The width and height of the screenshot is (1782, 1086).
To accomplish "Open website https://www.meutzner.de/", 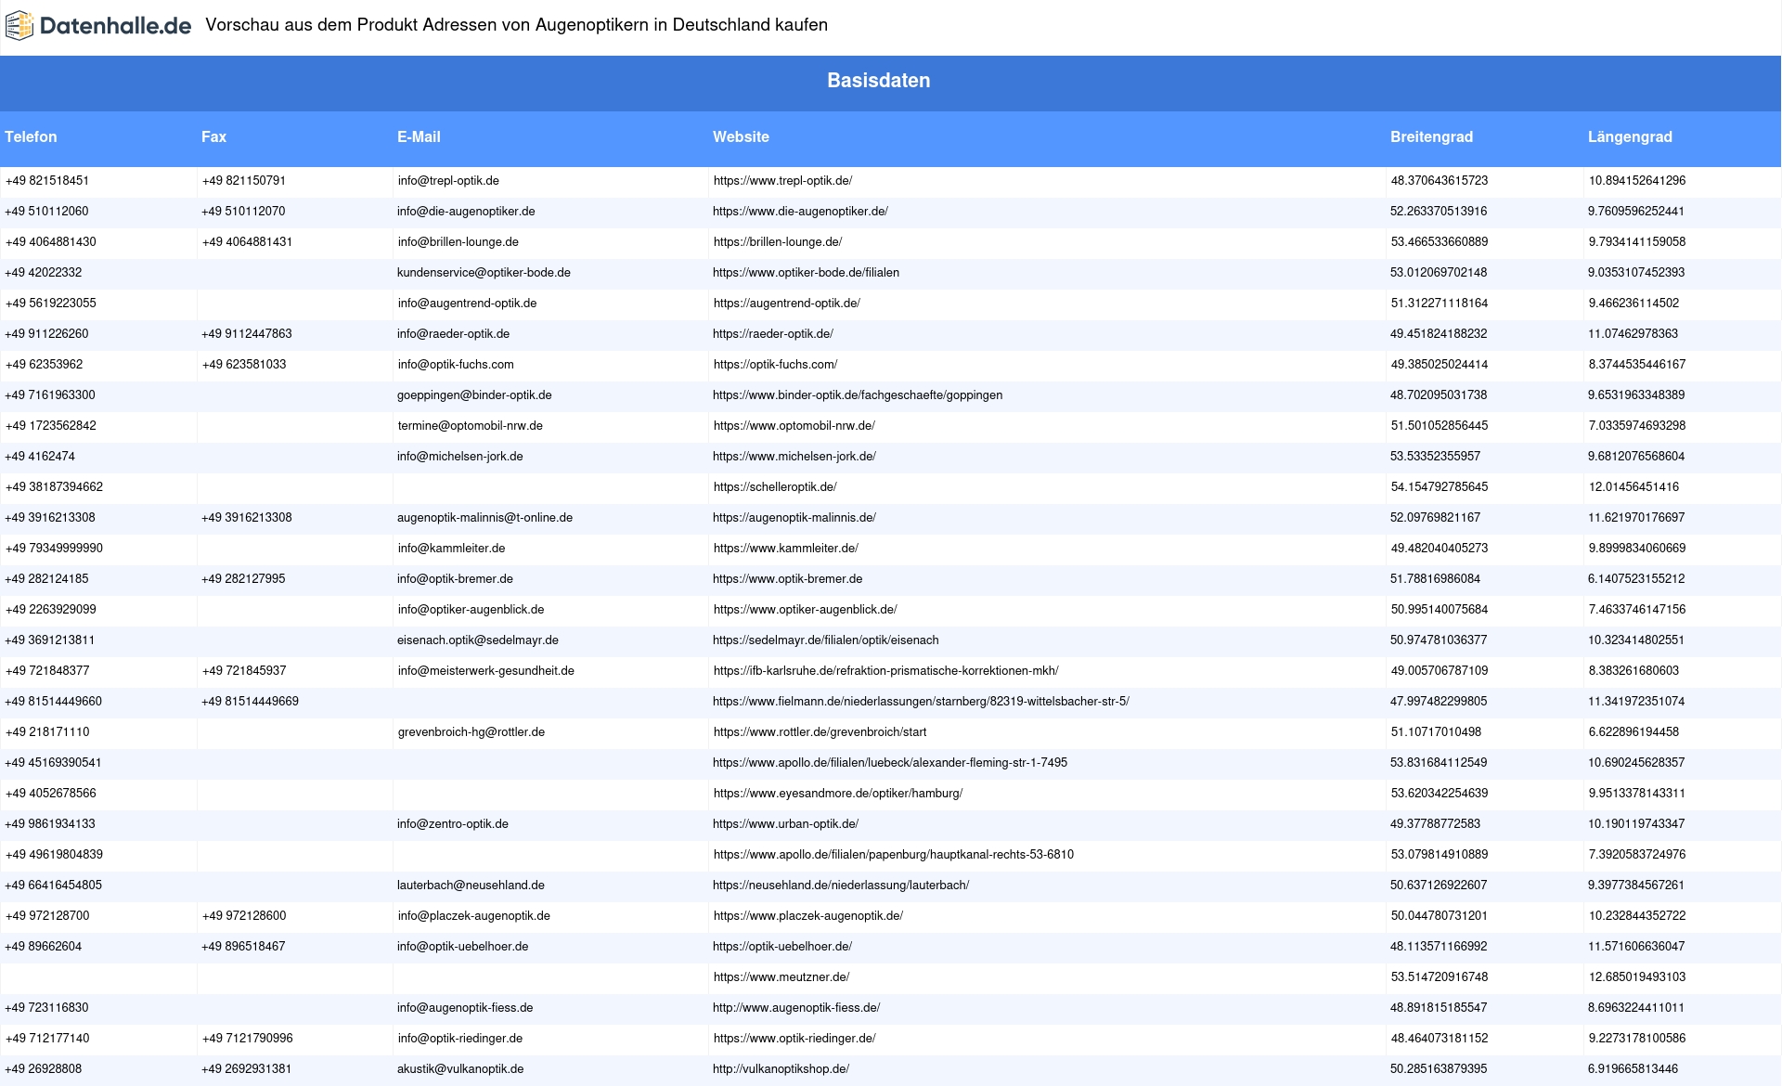I will tap(781, 977).
